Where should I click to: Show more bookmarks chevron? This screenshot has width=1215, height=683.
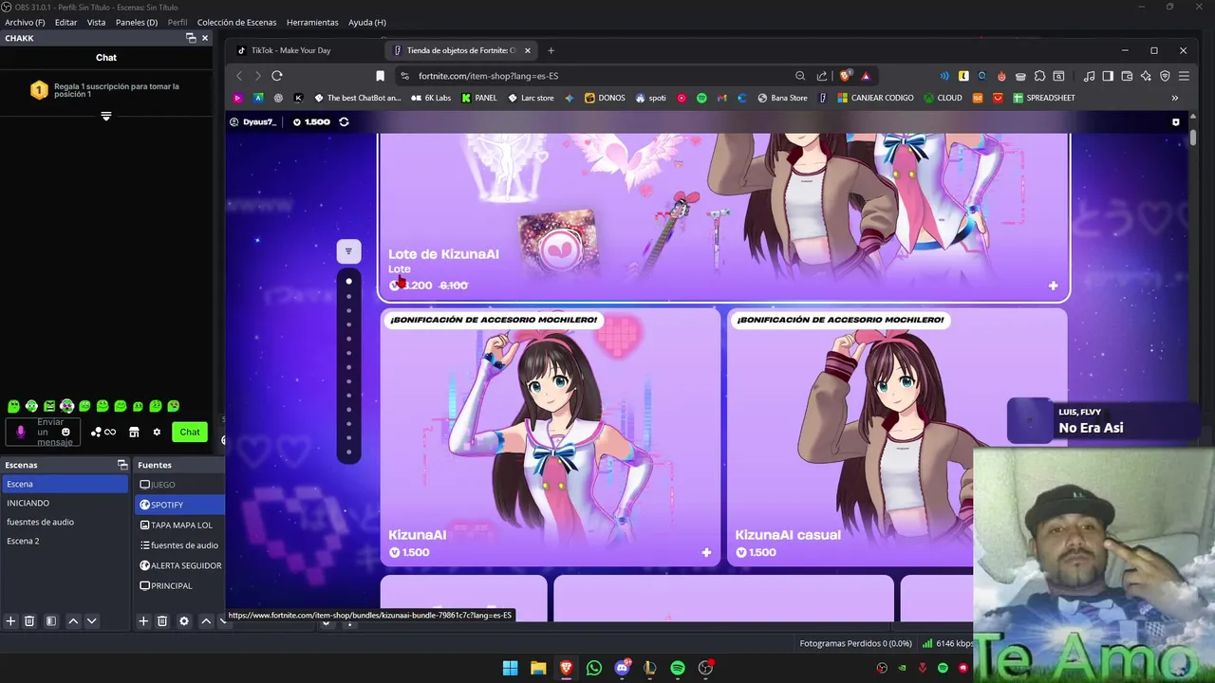coord(1174,98)
